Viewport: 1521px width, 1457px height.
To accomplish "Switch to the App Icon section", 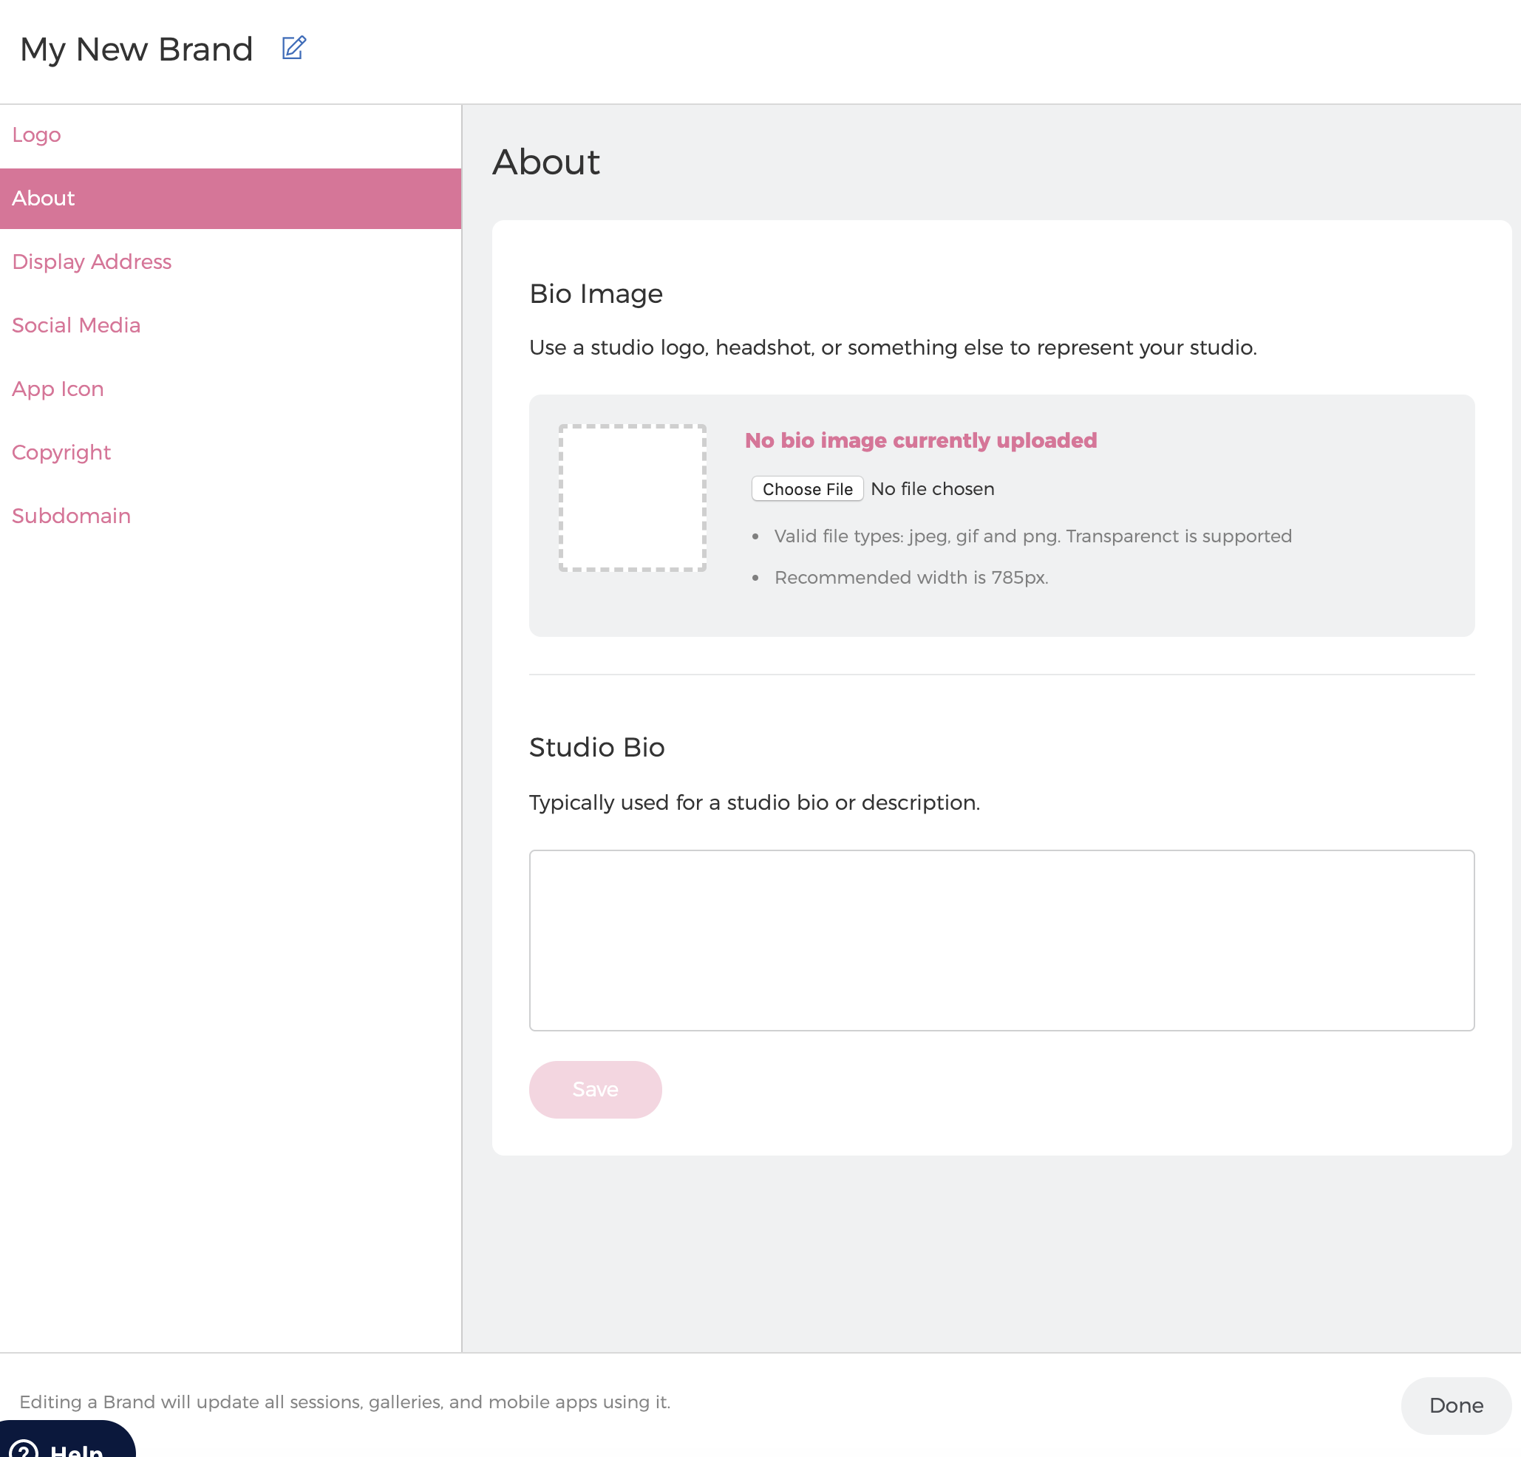I will pos(58,389).
